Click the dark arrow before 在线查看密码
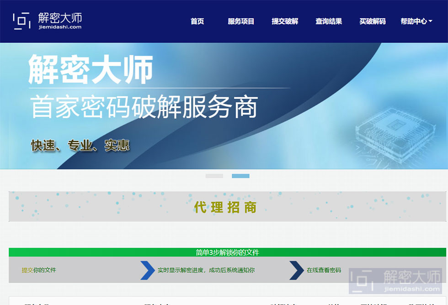Viewport: 448px width, 305px height. pos(297,270)
